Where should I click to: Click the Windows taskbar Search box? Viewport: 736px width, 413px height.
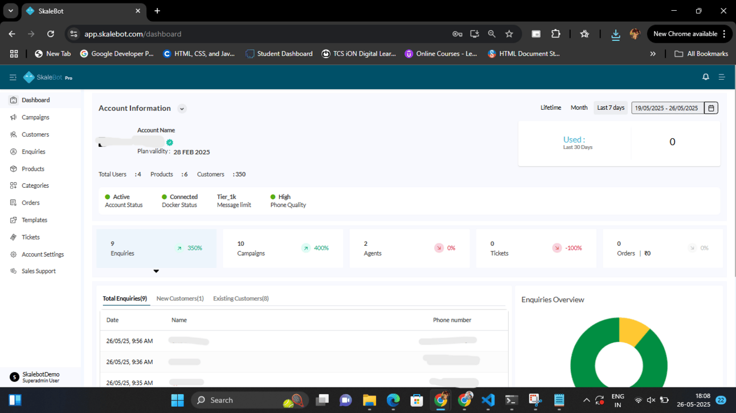point(249,400)
